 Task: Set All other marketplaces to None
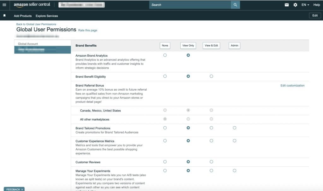coord(165,119)
